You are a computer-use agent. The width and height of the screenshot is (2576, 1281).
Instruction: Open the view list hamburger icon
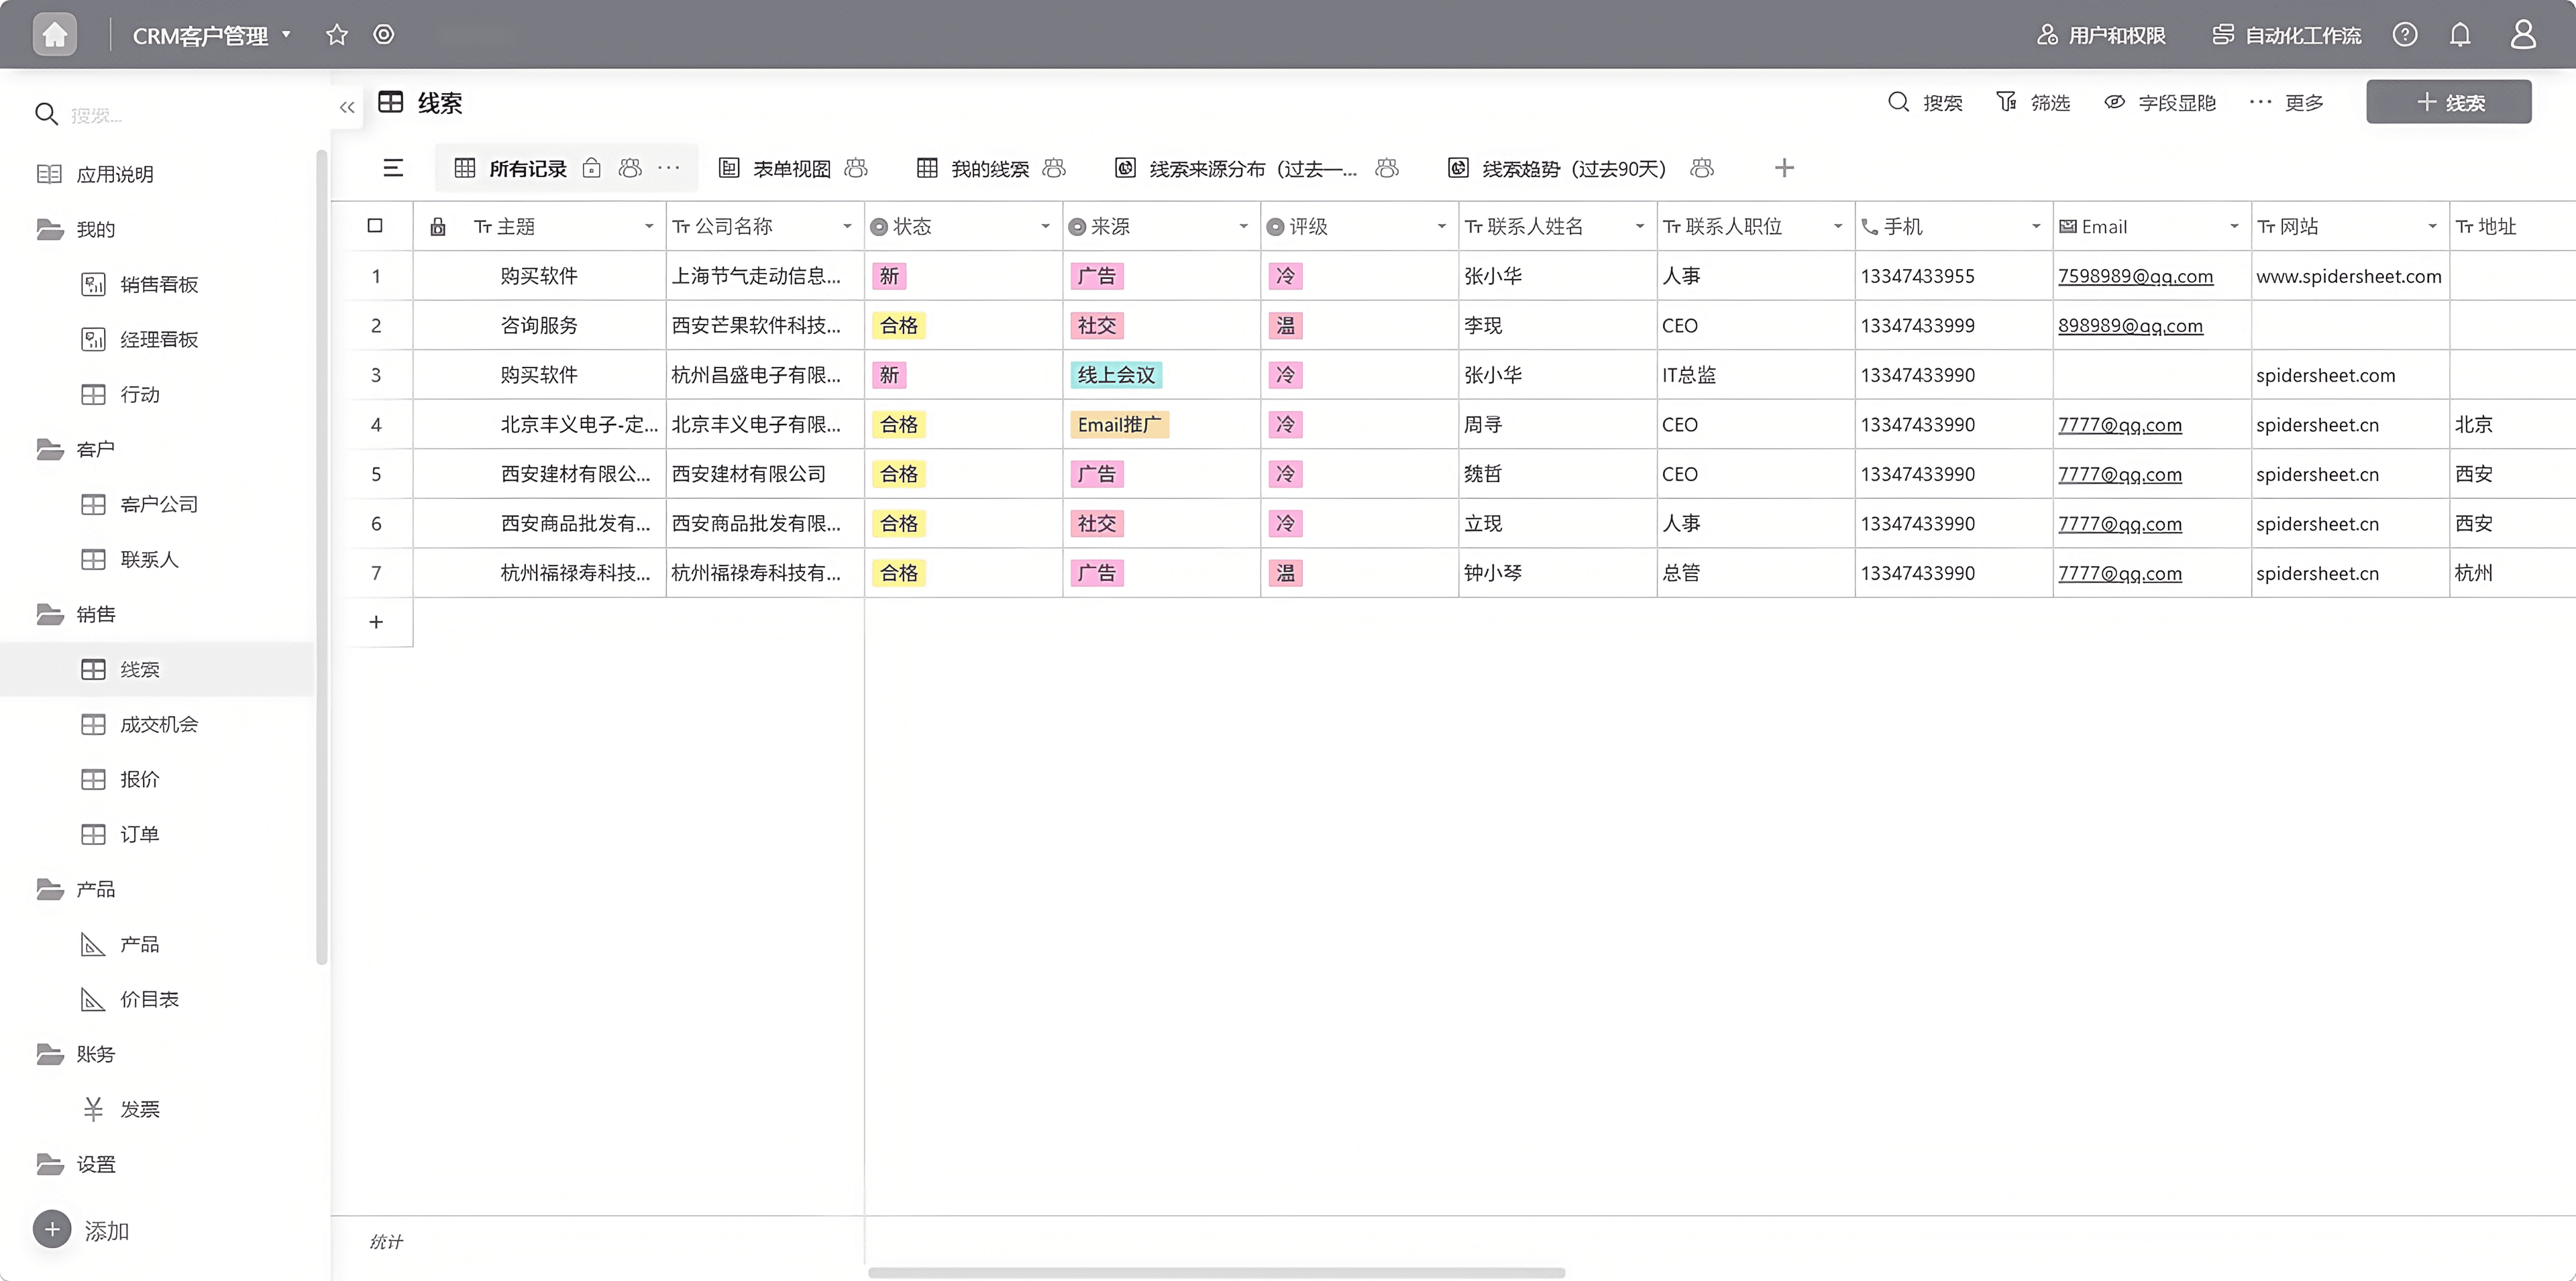click(x=393, y=168)
